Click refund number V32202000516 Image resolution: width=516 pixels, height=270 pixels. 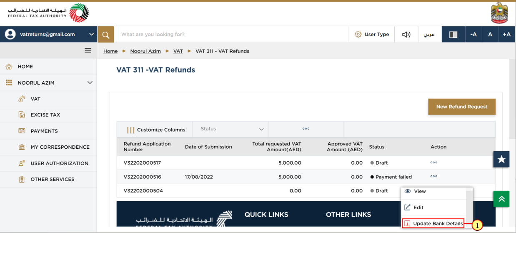(142, 177)
